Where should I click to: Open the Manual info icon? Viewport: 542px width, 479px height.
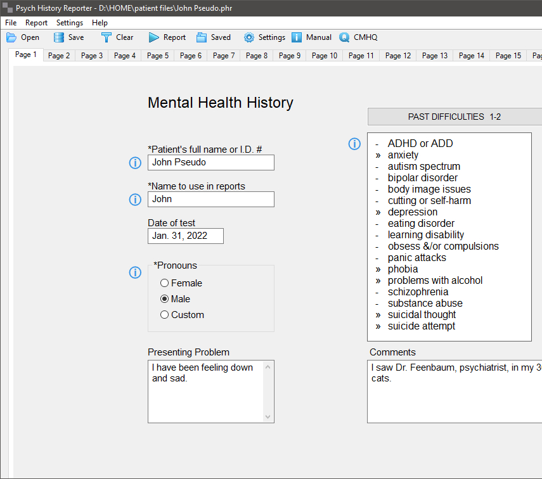(297, 37)
